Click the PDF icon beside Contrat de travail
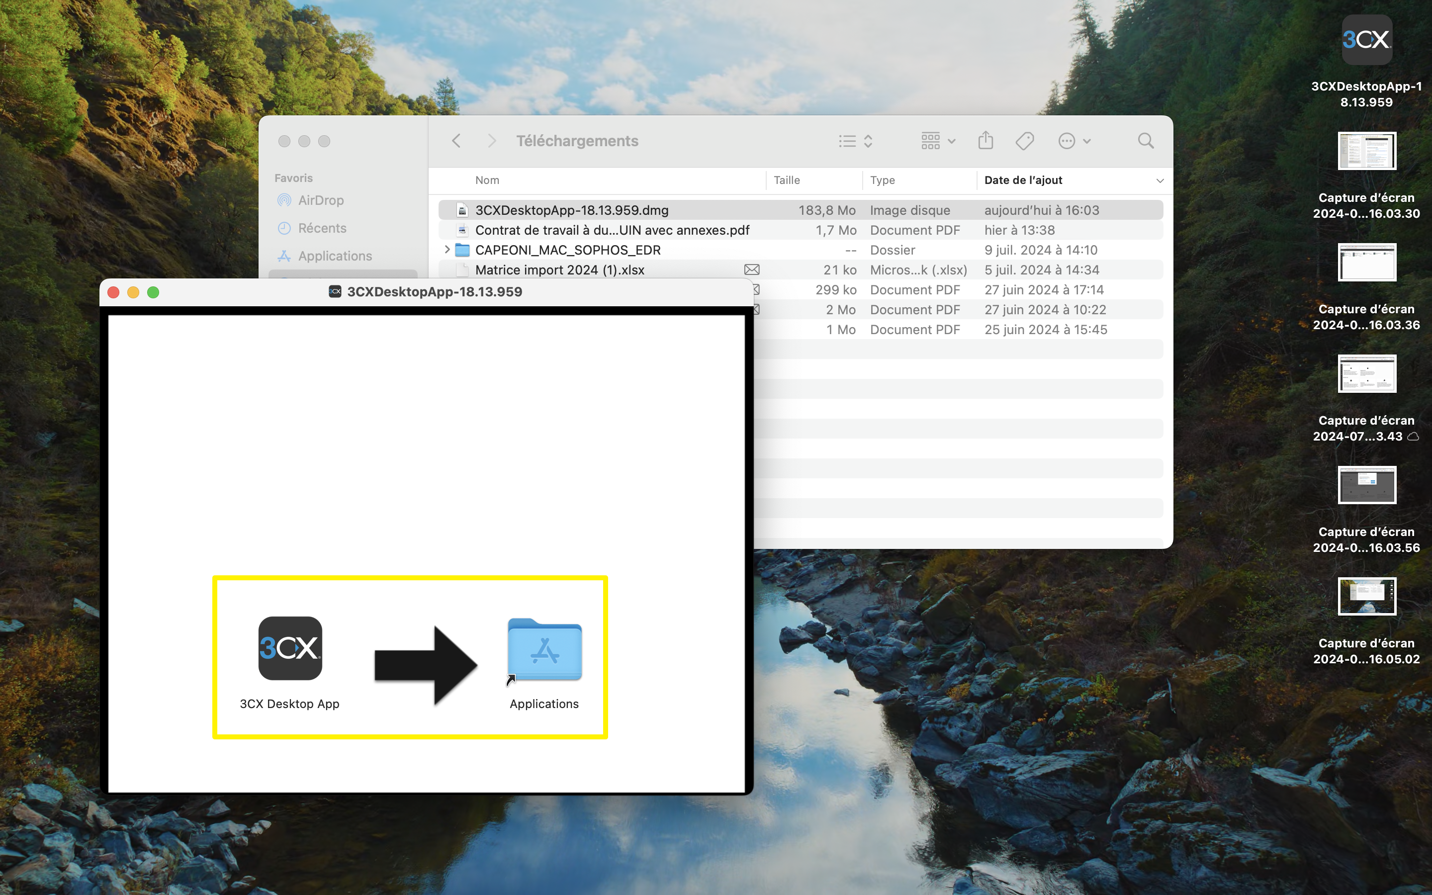Image resolution: width=1432 pixels, height=895 pixels. click(x=462, y=230)
